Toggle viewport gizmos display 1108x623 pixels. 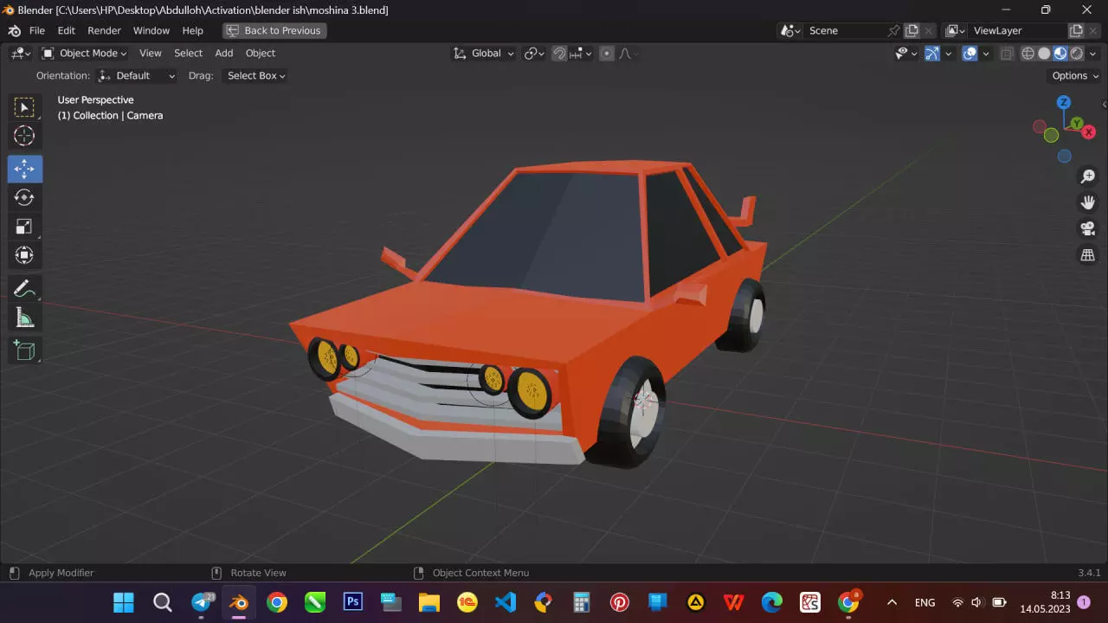[932, 53]
